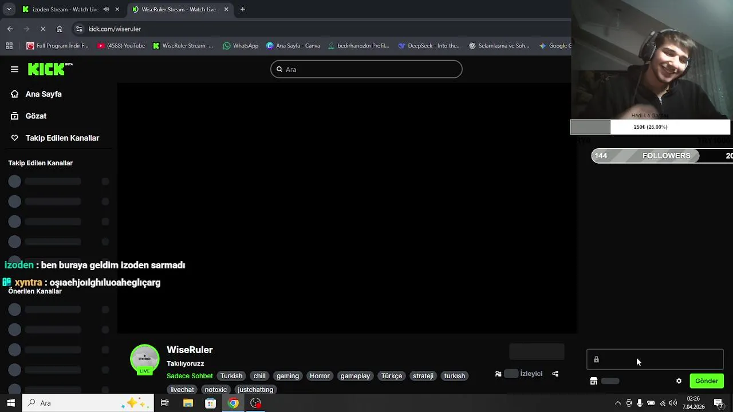Show hidden system tray icons

[617, 403]
